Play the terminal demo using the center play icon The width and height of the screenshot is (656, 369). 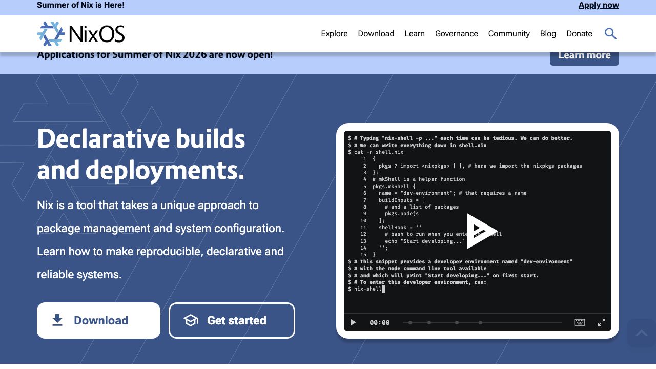(482, 231)
